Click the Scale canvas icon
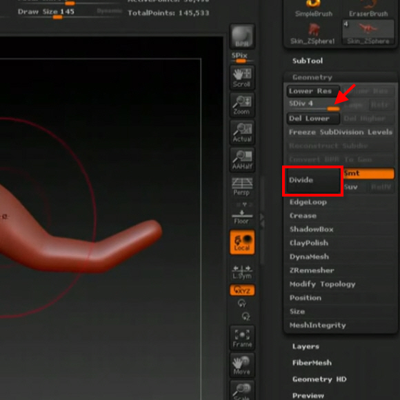The height and width of the screenshot is (400, 400). coord(242,390)
